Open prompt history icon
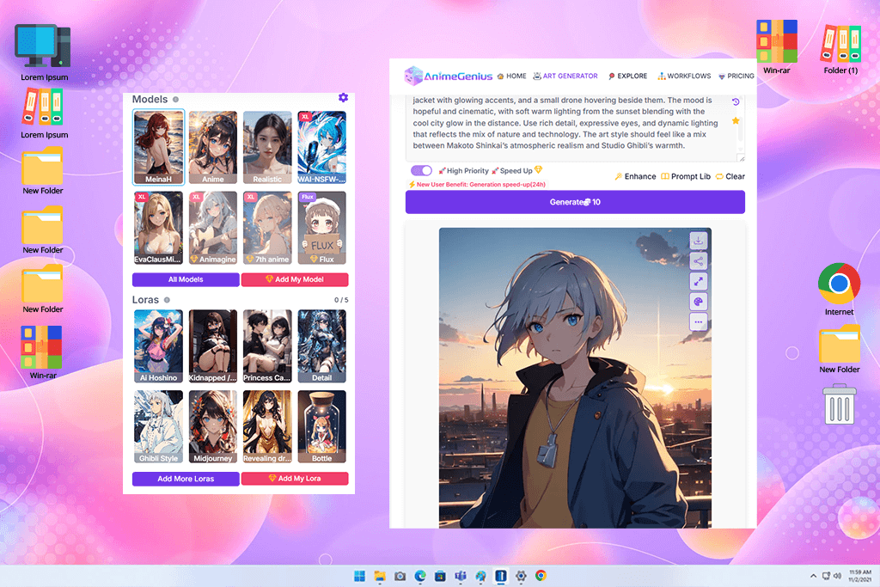 click(x=736, y=101)
